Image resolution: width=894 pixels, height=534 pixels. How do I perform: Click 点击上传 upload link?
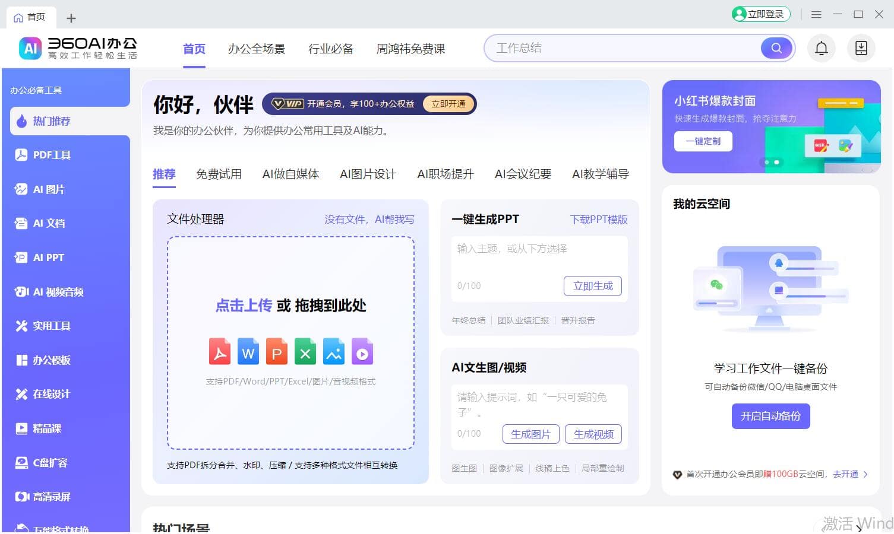[244, 306]
